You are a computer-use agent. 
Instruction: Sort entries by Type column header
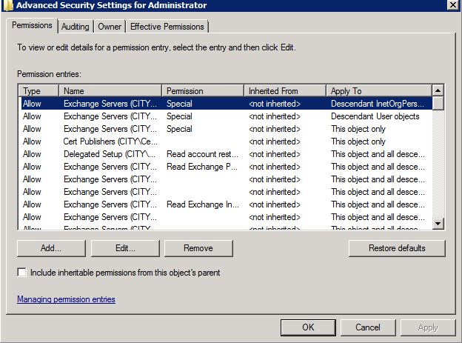(38, 91)
